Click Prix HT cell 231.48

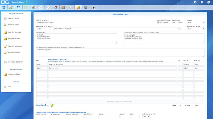pos(188,64)
